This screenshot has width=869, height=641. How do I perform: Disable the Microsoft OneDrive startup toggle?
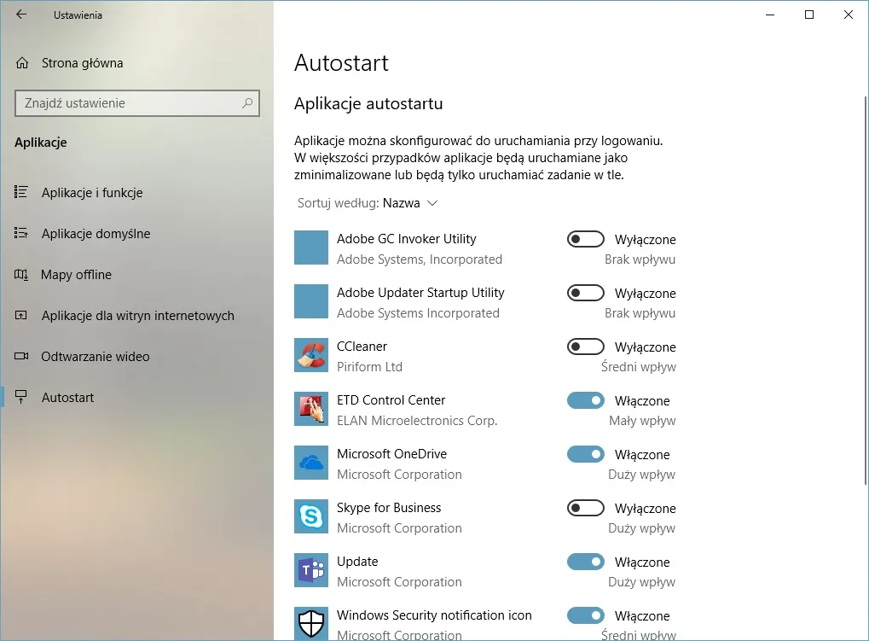(x=585, y=454)
